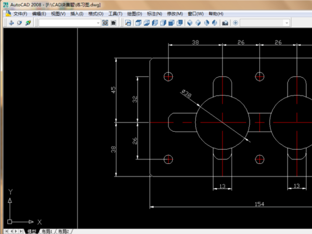The width and height of the screenshot is (312, 234).
Task: Open the 文件(F) menu
Action: tap(20, 14)
